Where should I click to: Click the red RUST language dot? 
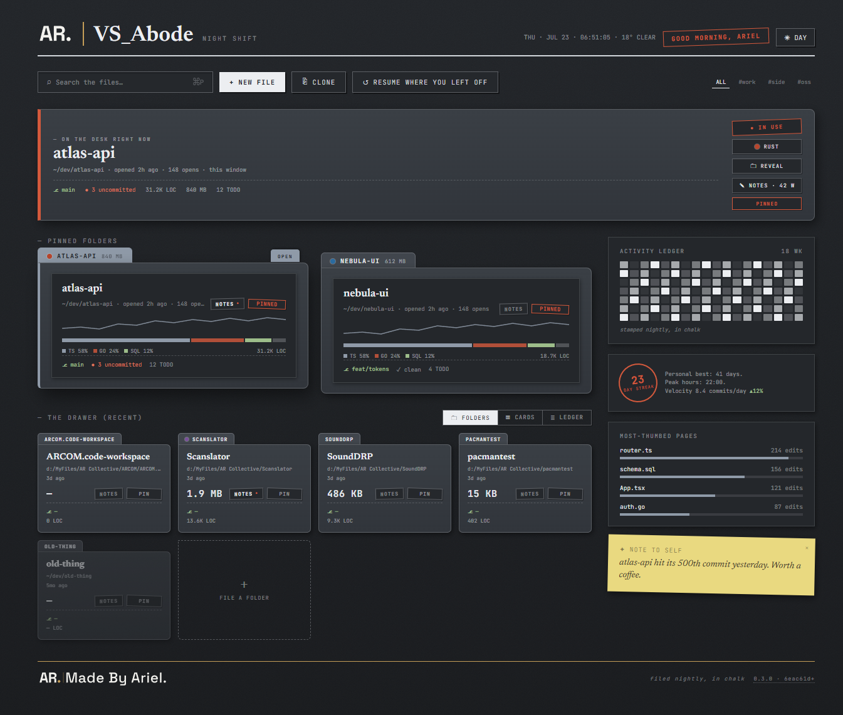click(757, 147)
